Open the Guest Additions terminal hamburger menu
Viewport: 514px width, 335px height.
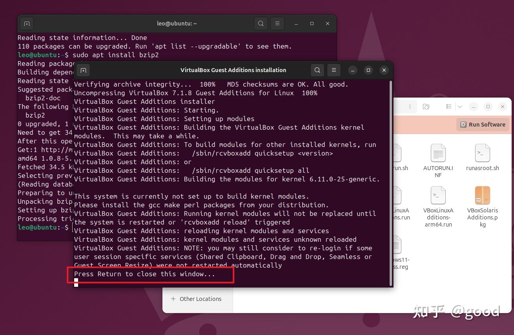(334, 70)
